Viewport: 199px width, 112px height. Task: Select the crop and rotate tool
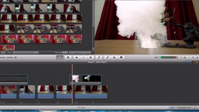114,58
